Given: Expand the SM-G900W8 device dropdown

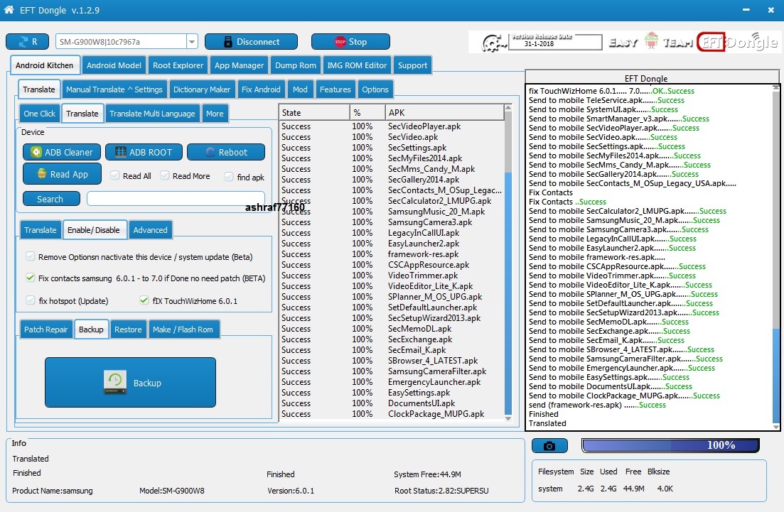Looking at the screenshot, I should point(192,42).
